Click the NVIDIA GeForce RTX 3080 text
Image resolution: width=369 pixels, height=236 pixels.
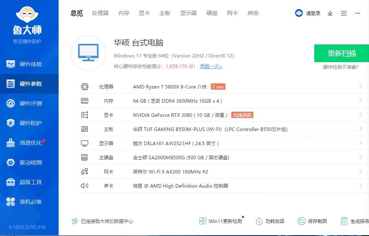pyautogui.click(x=180, y=115)
